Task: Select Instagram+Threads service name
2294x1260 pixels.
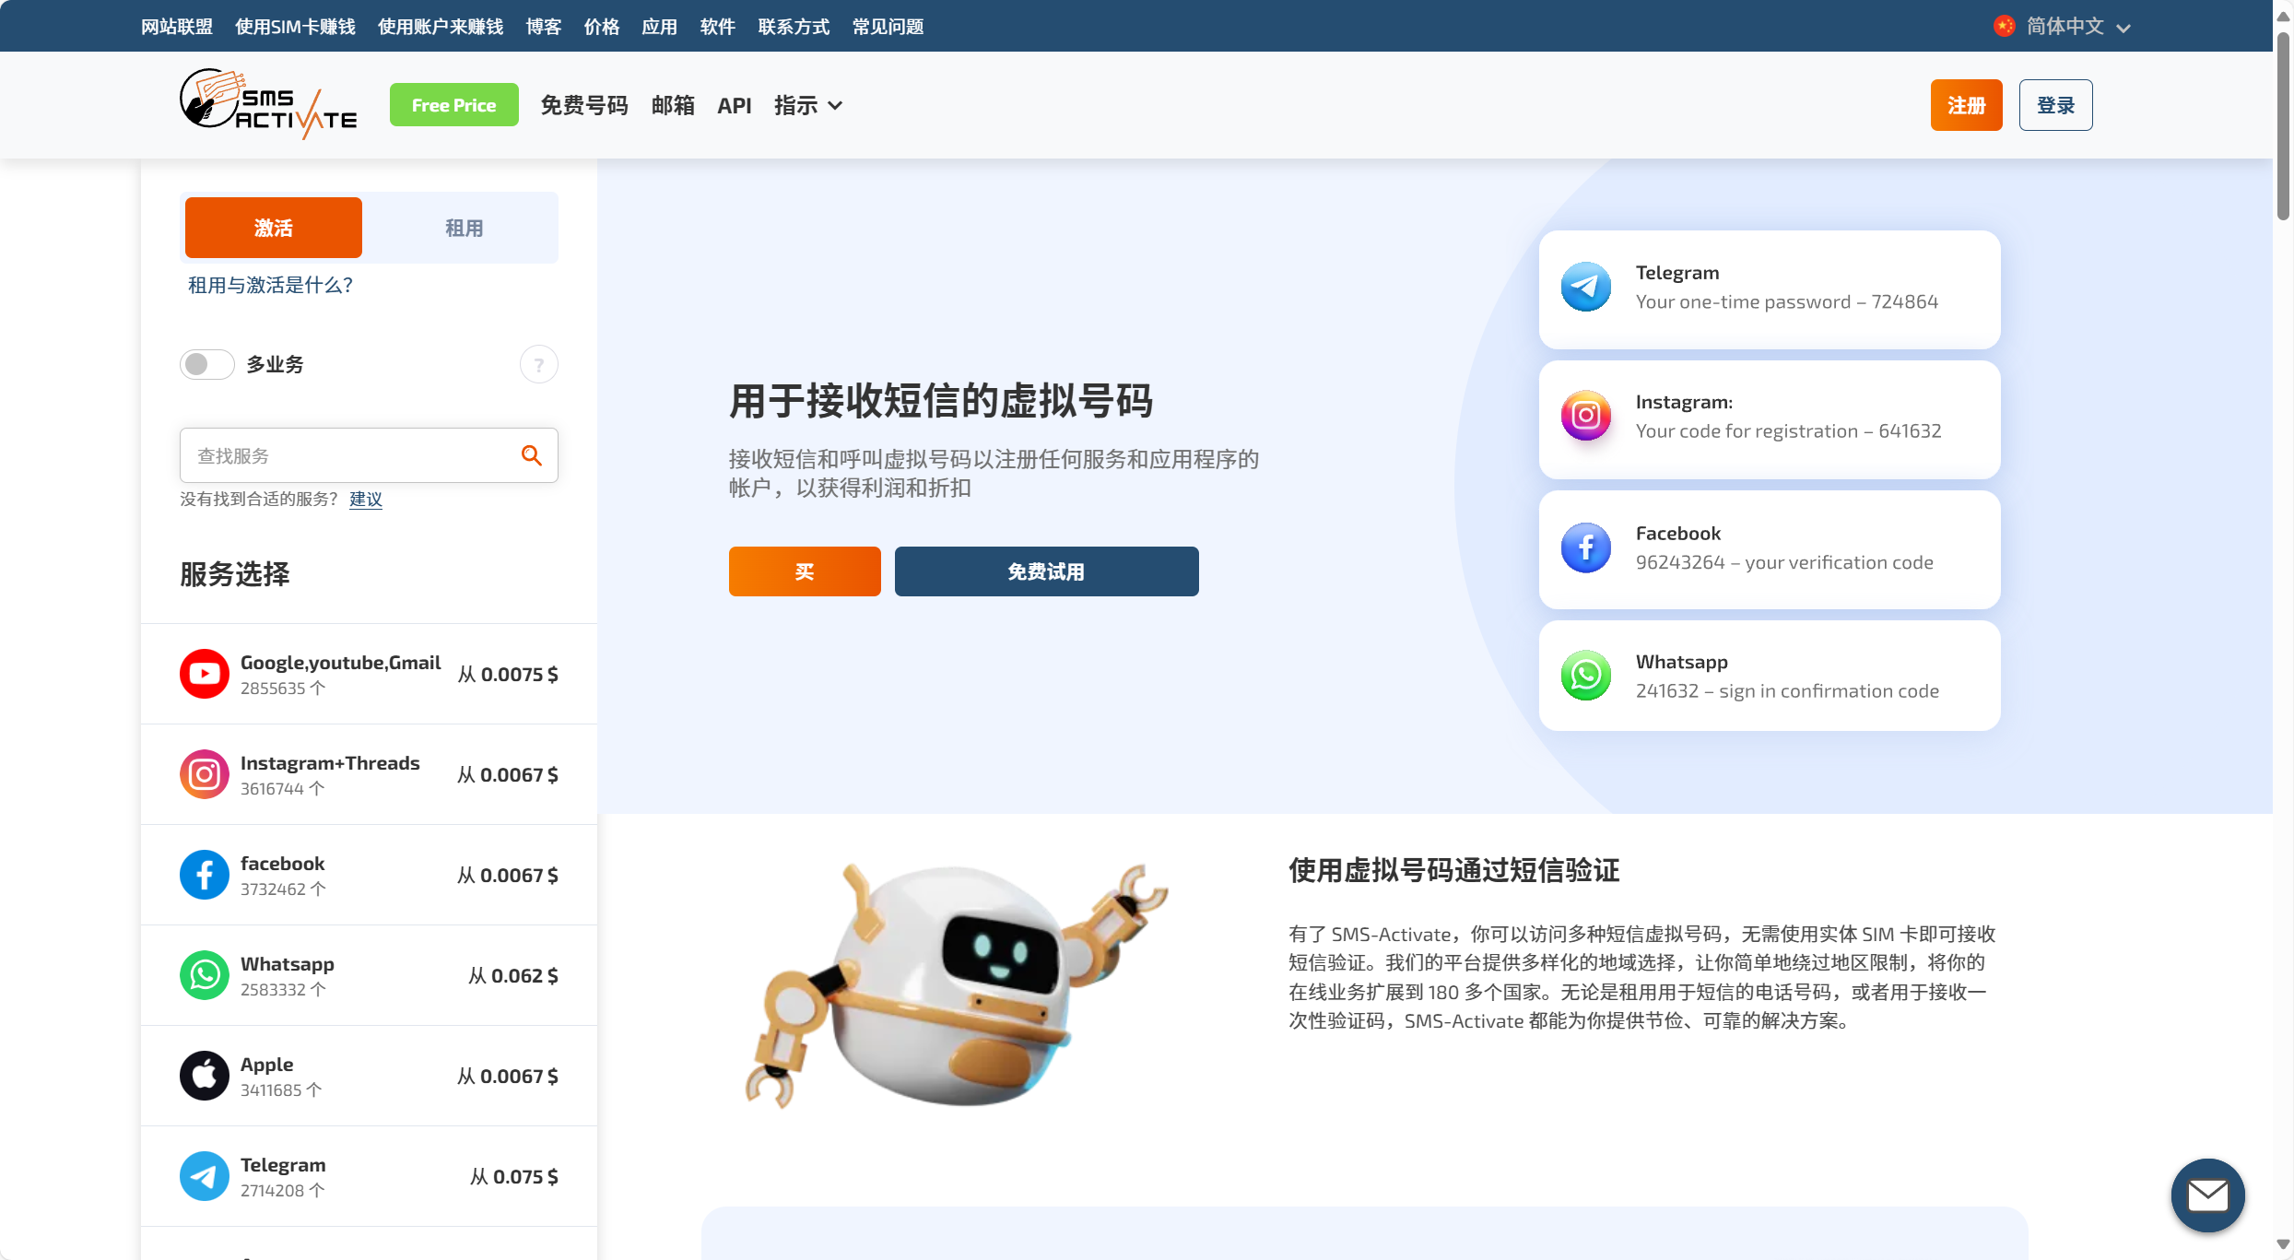Action: tap(330, 762)
